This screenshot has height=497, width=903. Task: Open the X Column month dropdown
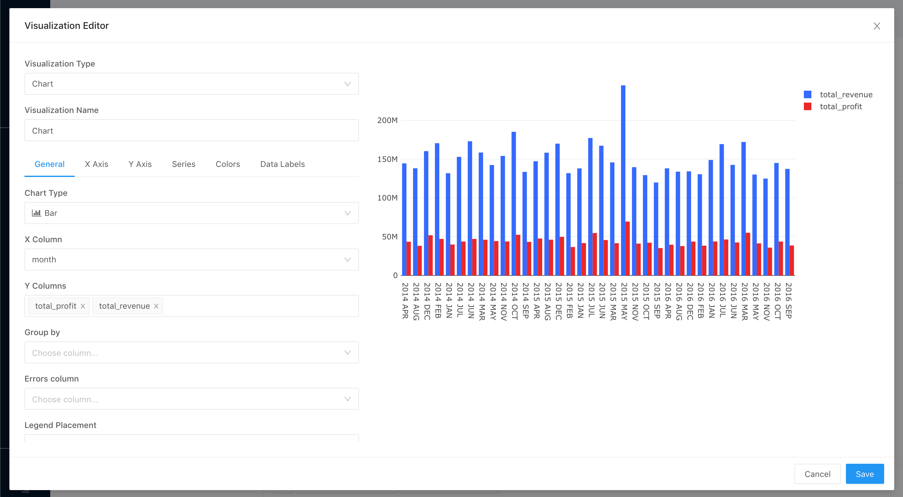(191, 259)
